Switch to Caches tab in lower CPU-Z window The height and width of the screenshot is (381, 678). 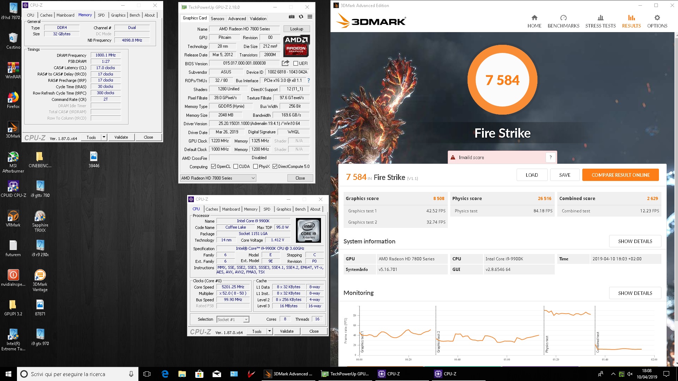(x=212, y=209)
